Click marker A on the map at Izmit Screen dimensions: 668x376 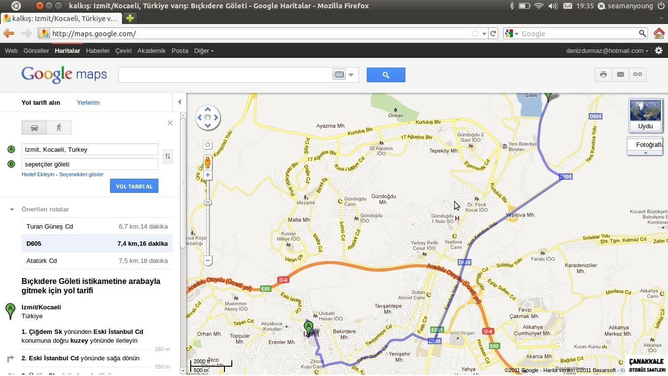(x=308, y=328)
